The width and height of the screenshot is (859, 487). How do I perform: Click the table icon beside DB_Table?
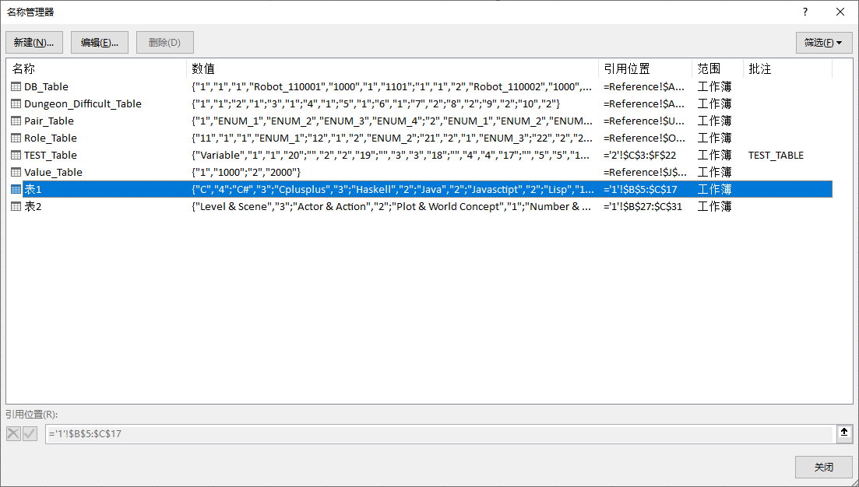pos(16,86)
